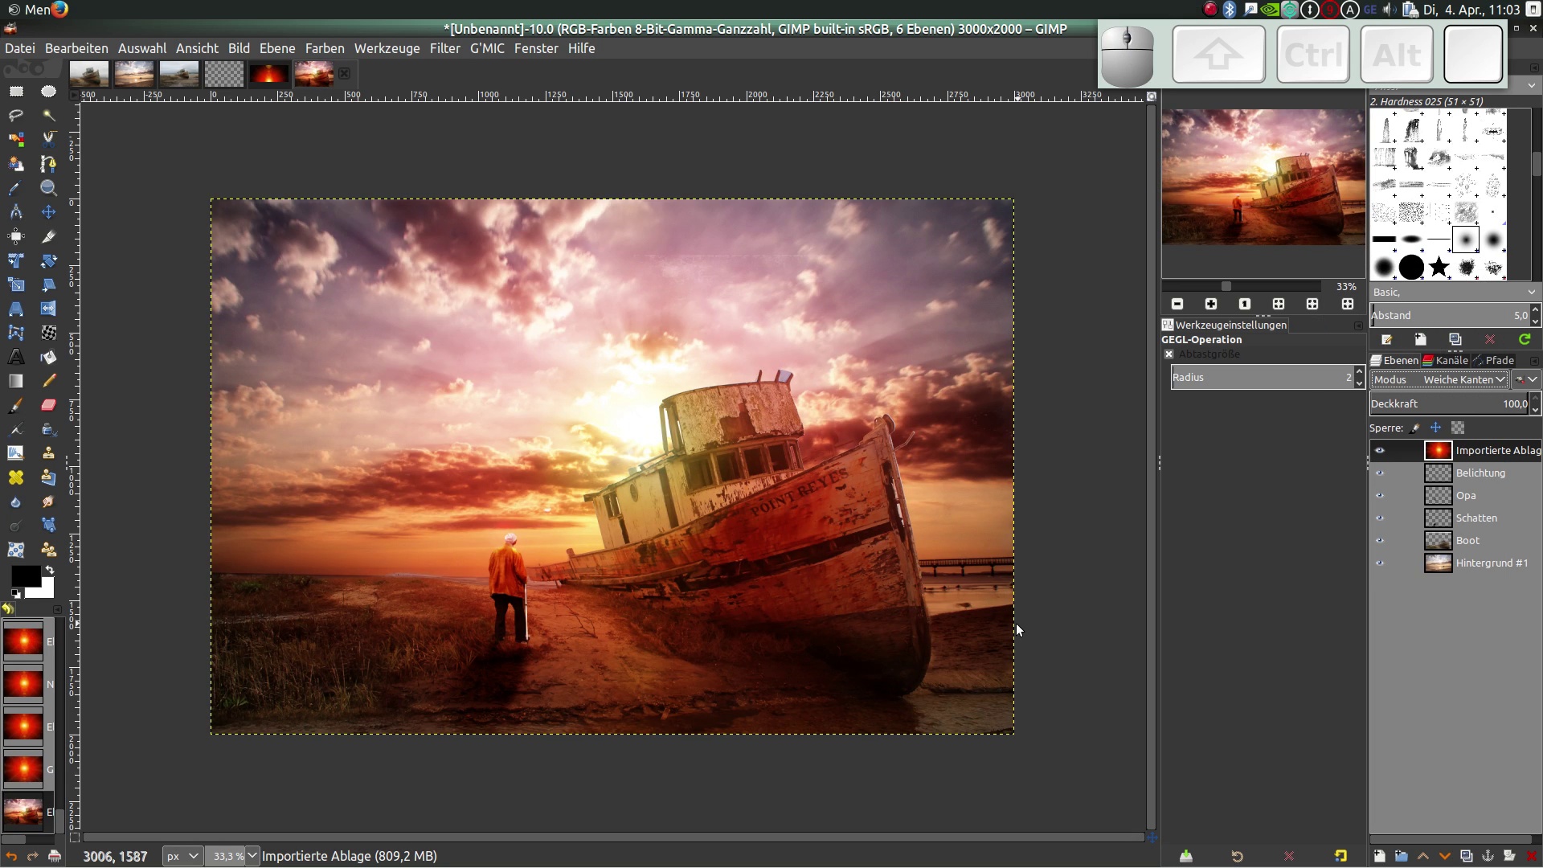Select the Rectangle Select tool
This screenshot has height=868, width=1543.
pos(16,92)
